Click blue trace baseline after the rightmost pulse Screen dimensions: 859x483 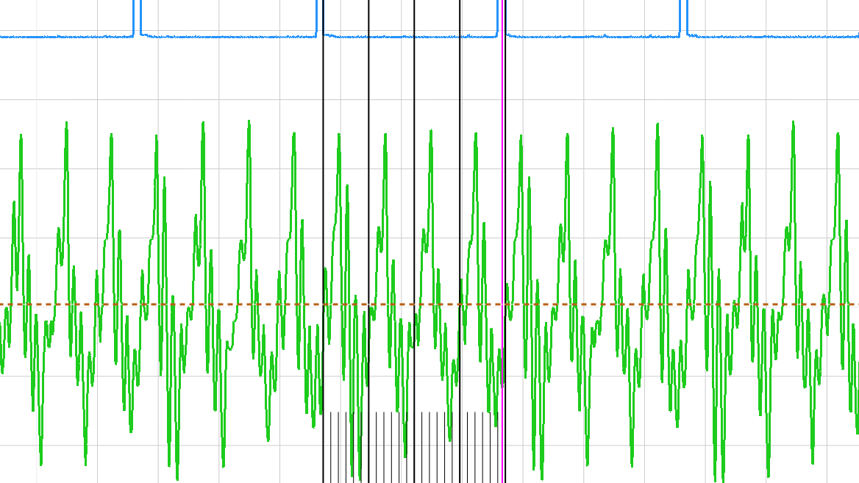772,36
